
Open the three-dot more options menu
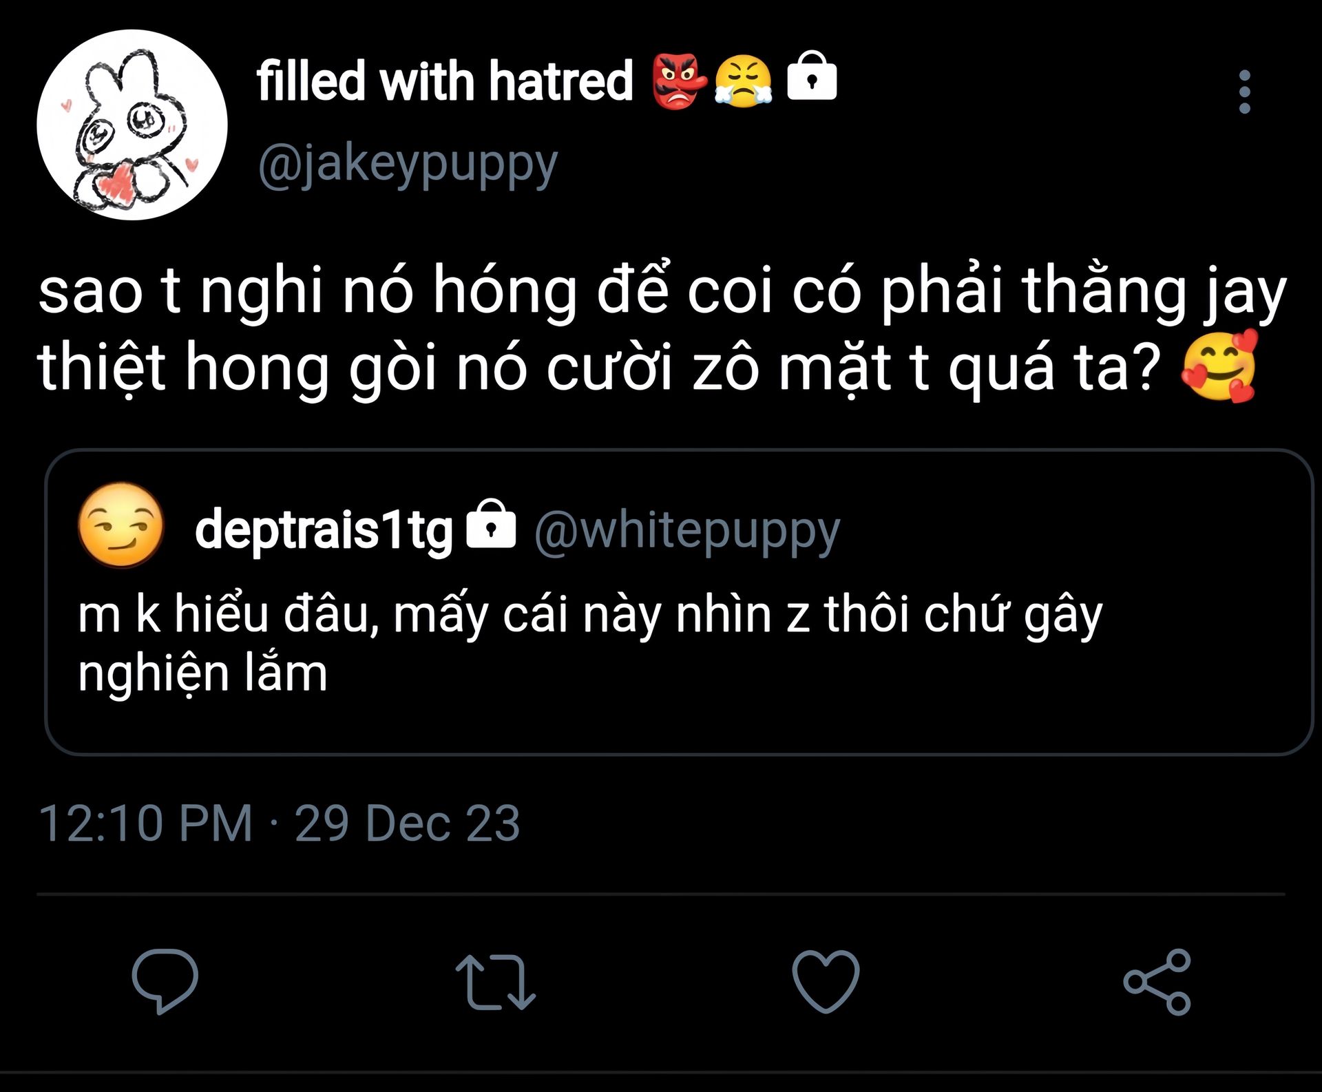[1244, 92]
